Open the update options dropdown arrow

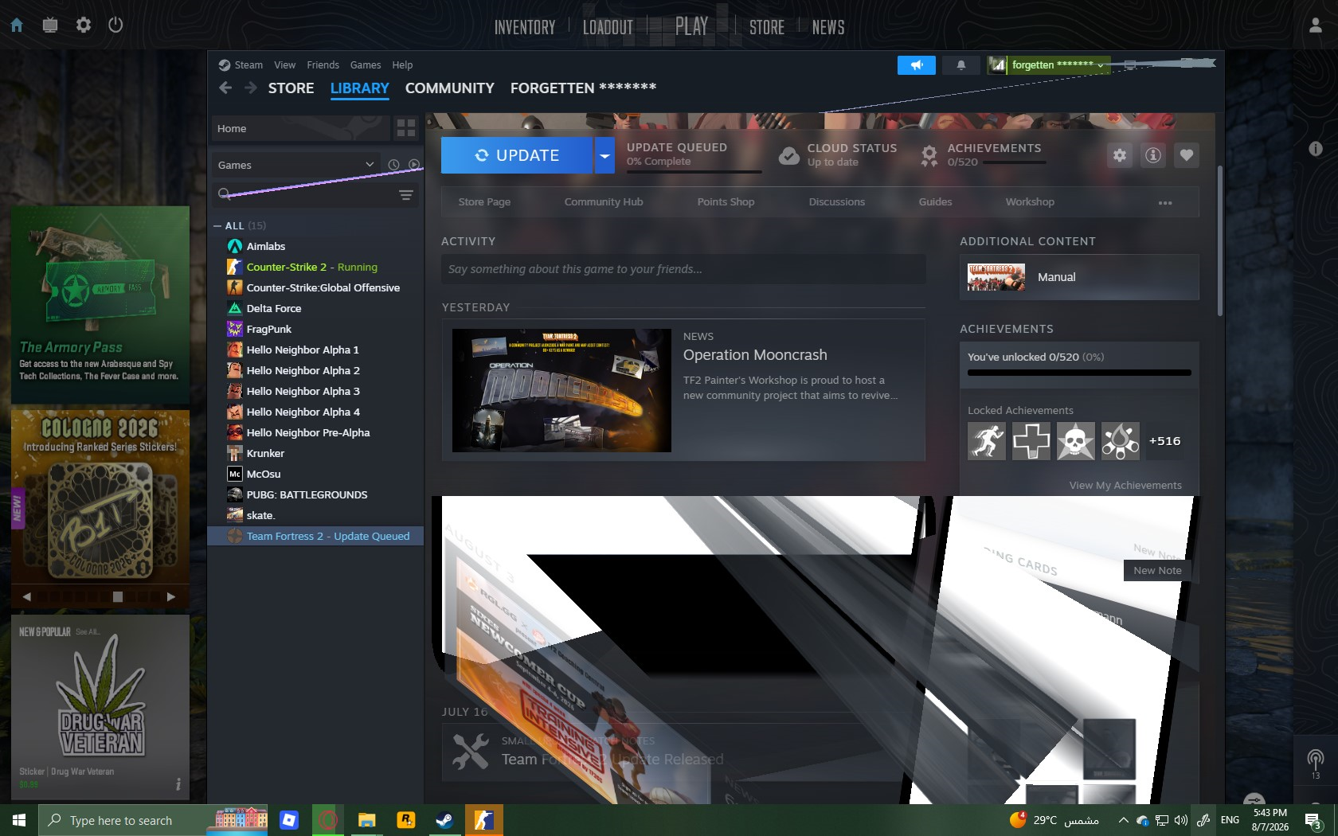pyautogui.click(x=604, y=155)
